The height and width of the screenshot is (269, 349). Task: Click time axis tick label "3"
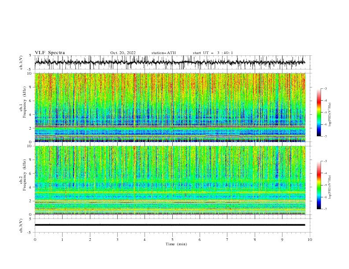[x=117, y=240]
